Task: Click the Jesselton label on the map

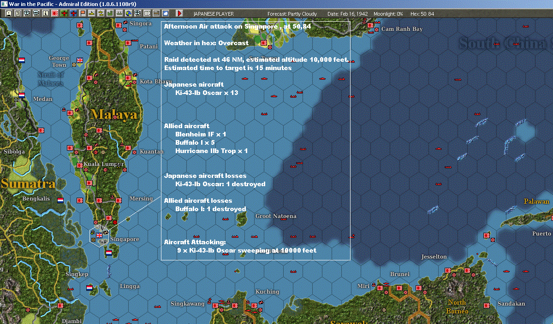Action: click(434, 257)
